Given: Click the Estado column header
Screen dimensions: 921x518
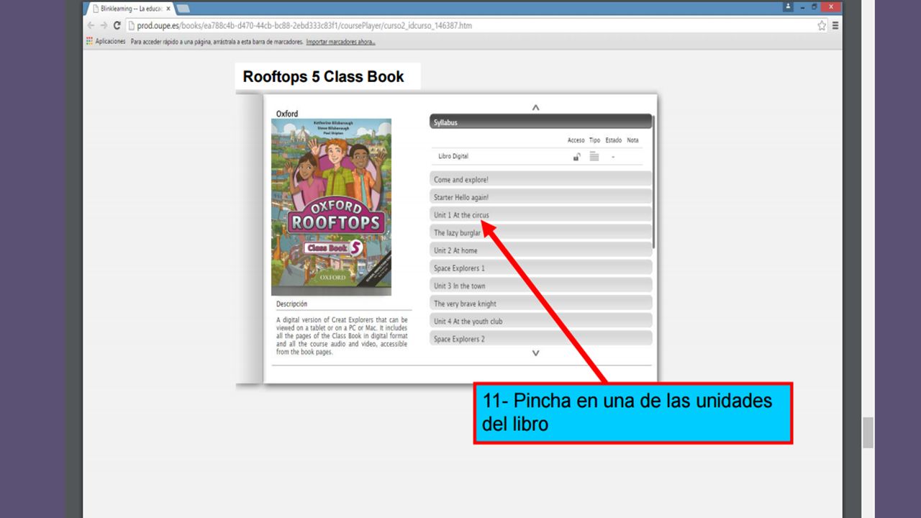Looking at the screenshot, I should pyautogui.click(x=613, y=140).
